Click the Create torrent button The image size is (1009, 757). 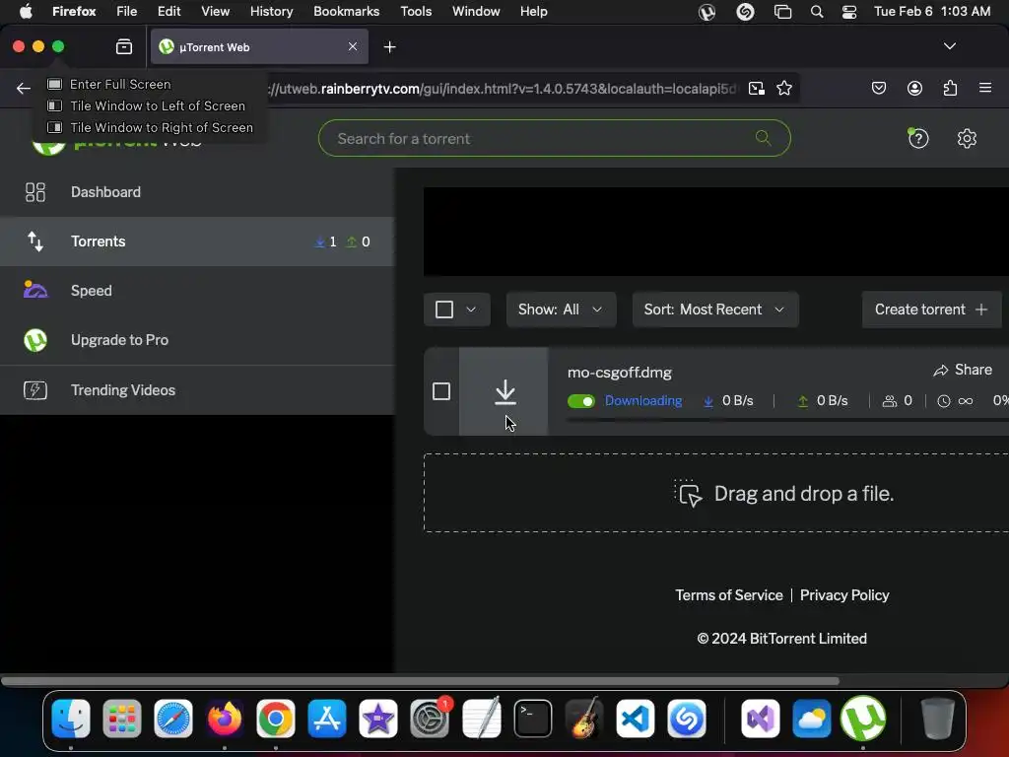click(x=931, y=310)
